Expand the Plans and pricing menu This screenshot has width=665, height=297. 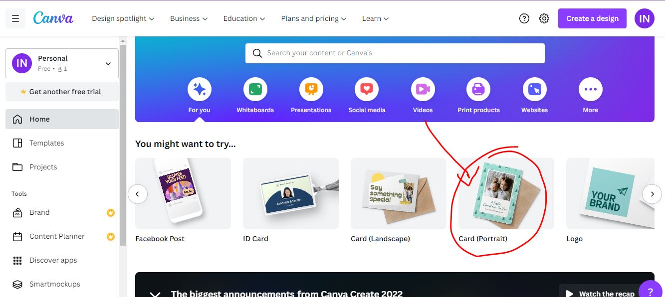point(313,18)
